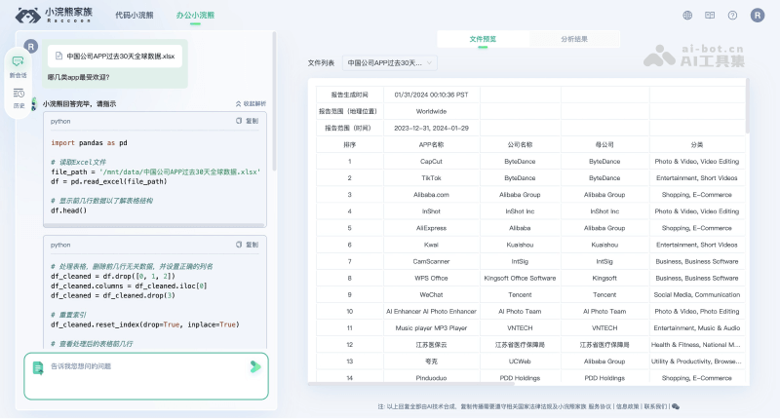This screenshot has width=780, height=419.
Task: Copy the first python code block
Action: coord(248,121)
